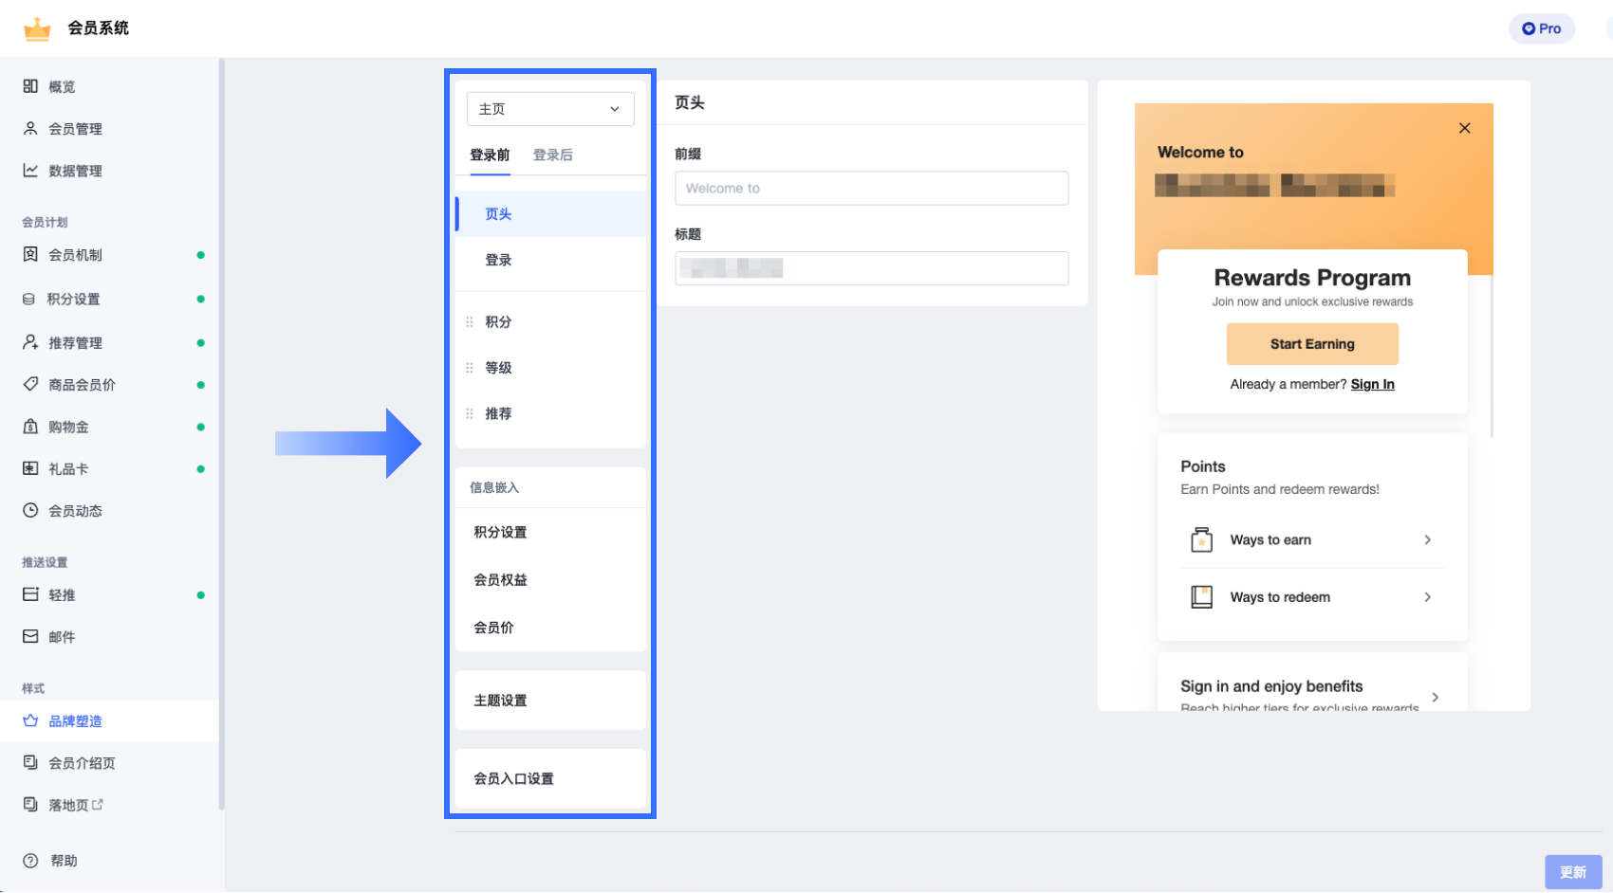Image resolution: width=1613 pixels, height=893 pixels.
Task: Click the 更新 update button
Action: 1573,872
